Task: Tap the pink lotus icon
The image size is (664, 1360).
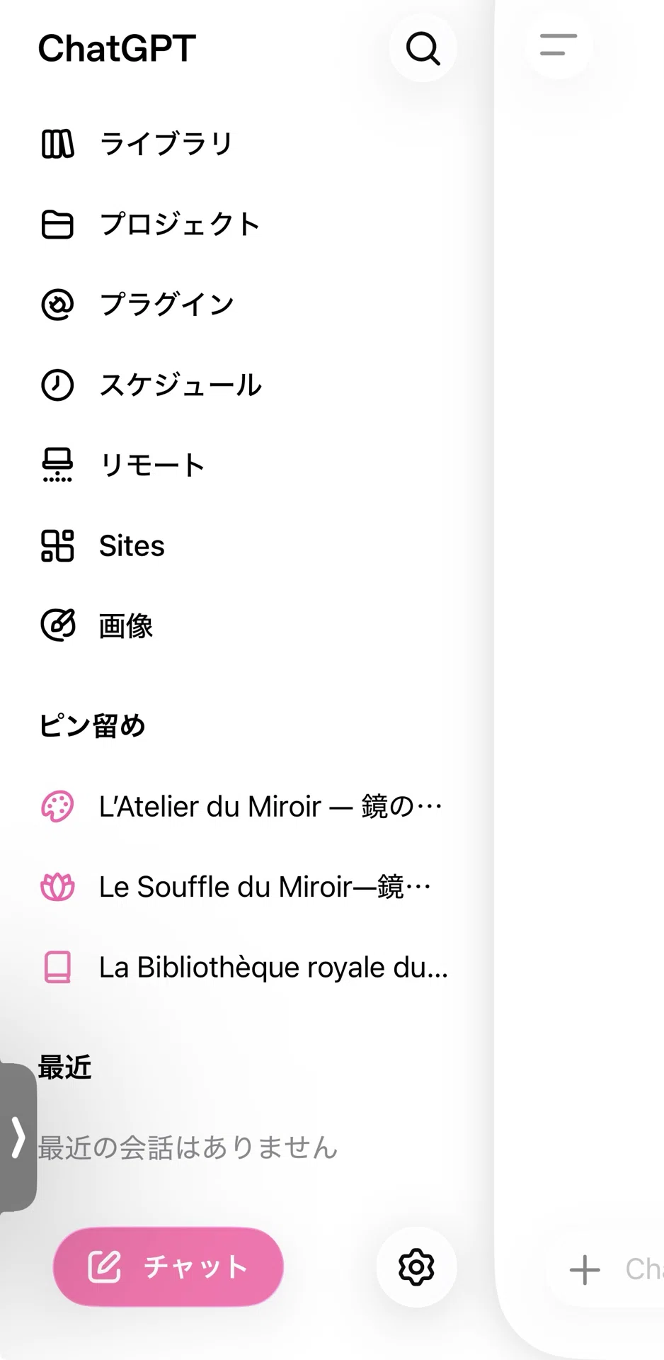Action: (57, 887)
